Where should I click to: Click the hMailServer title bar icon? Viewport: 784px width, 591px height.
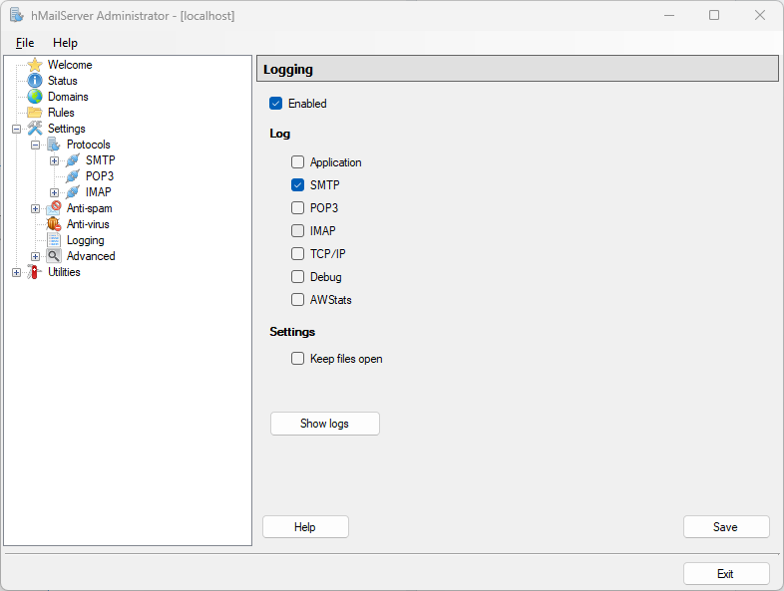point(17,15)
